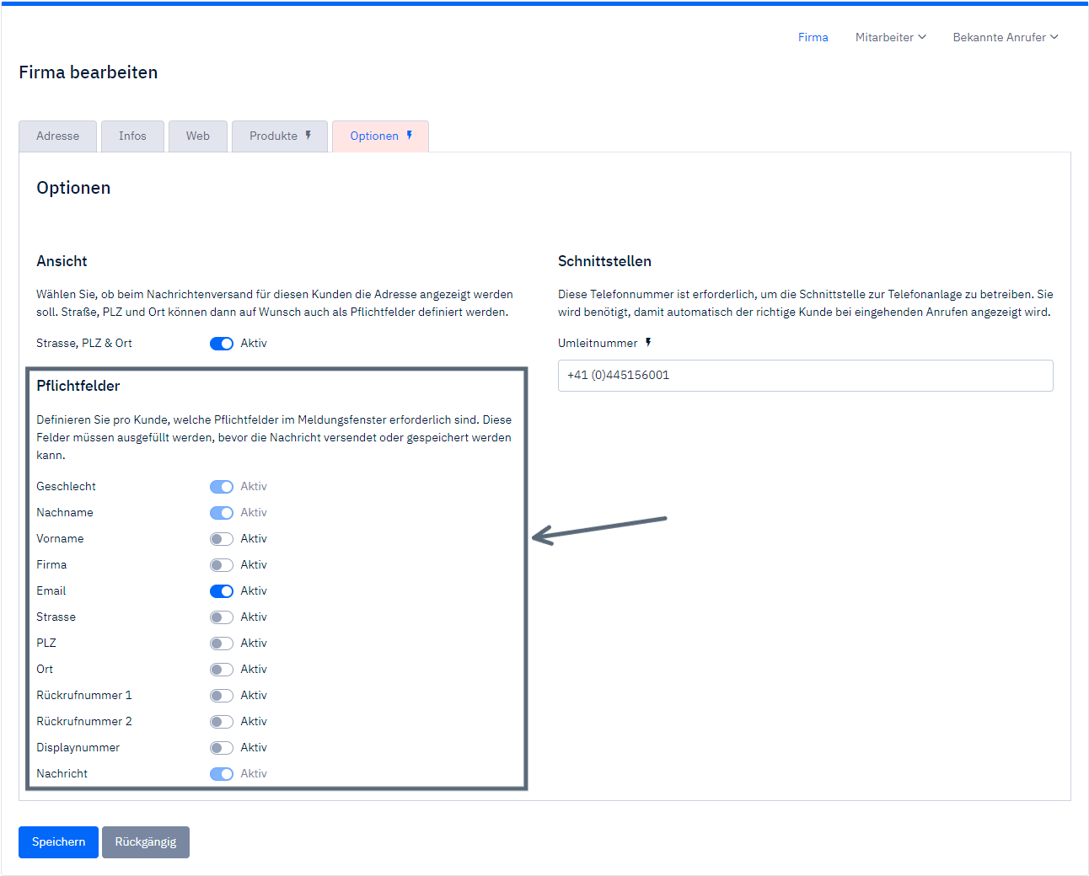Click the Speichern button
Image resolution: width=1089 pixels, height=876 pixels.
pyautogui.click(x=58, y=842)
